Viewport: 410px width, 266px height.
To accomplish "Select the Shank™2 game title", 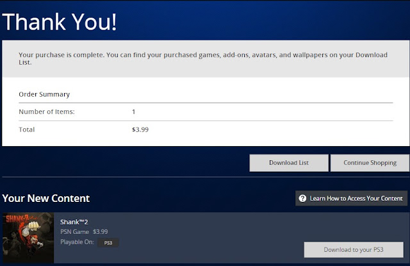I will coord(74,222).
